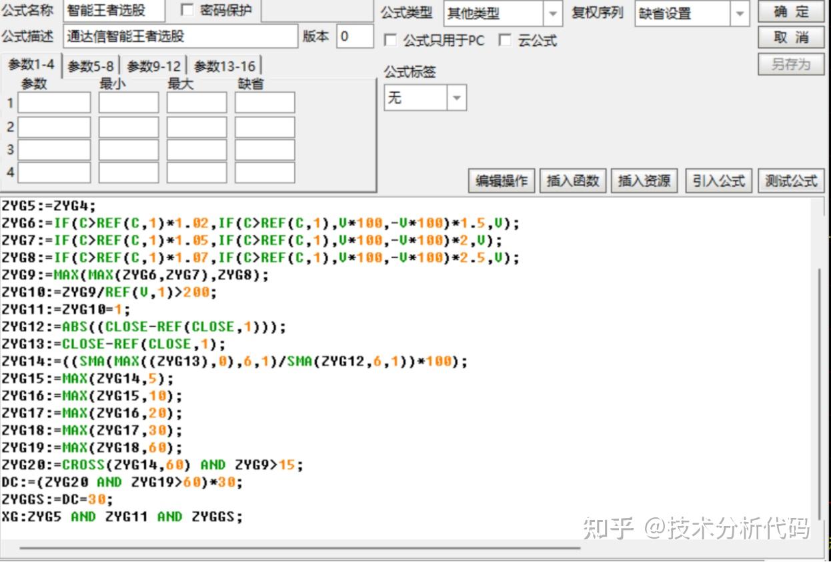Run the 测试公式 button
Viewport: 831px width, 562px height.
tap(791, 181)
